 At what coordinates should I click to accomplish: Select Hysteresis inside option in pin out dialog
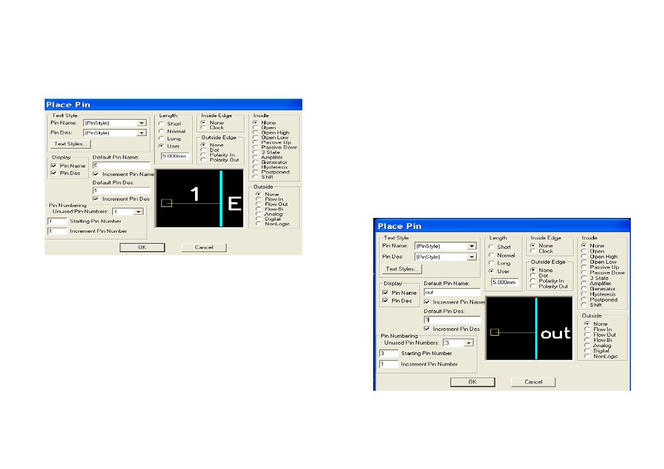[x=584, y=294]
